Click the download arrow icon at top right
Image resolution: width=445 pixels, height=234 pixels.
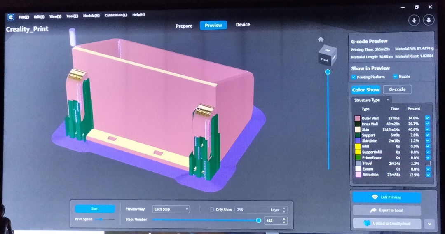point(414,20)
